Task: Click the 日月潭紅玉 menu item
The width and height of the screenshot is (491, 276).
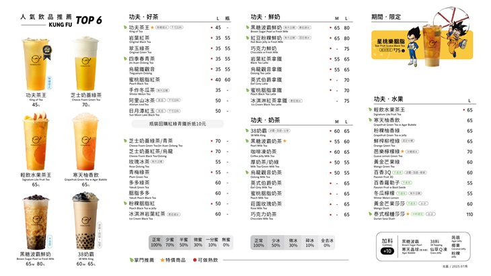Action: pyautogui.click(x=142, y=111)
